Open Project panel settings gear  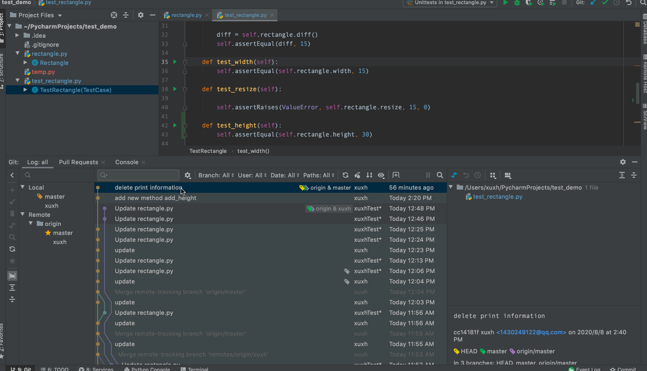click(x=141, y=15)
